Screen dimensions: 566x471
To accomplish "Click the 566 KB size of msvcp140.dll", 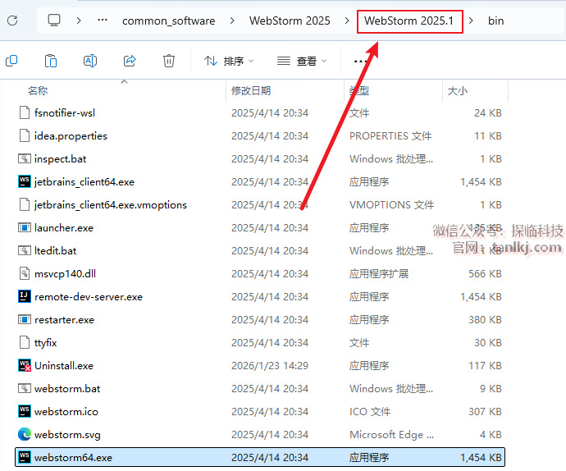I will 485,274.
